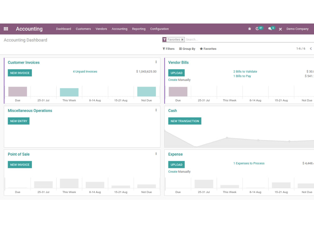The height and width of the screenshot is (235, 314).
Task: Click Not Due bar in Customer Invoices chart
Action: (x=147, y=92)
